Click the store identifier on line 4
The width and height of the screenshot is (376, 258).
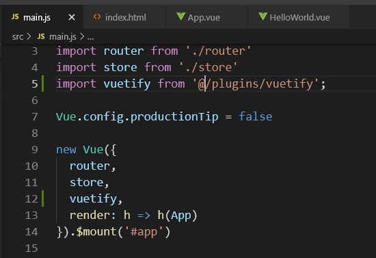point(120,68)
